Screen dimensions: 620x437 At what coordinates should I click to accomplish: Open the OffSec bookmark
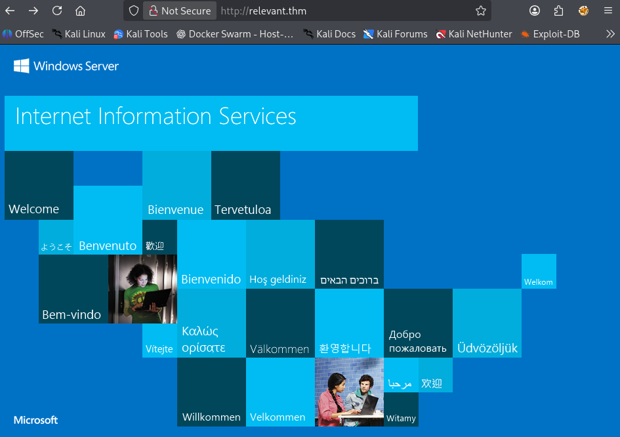pos(23,34)
